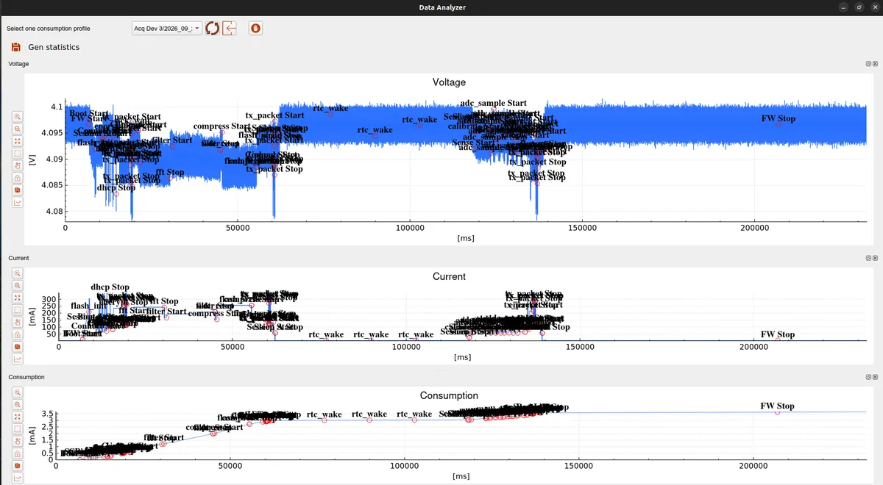Click the fft Stop marker in Voltage plot
Screen dimensions: 883x485
coord(169,178)
